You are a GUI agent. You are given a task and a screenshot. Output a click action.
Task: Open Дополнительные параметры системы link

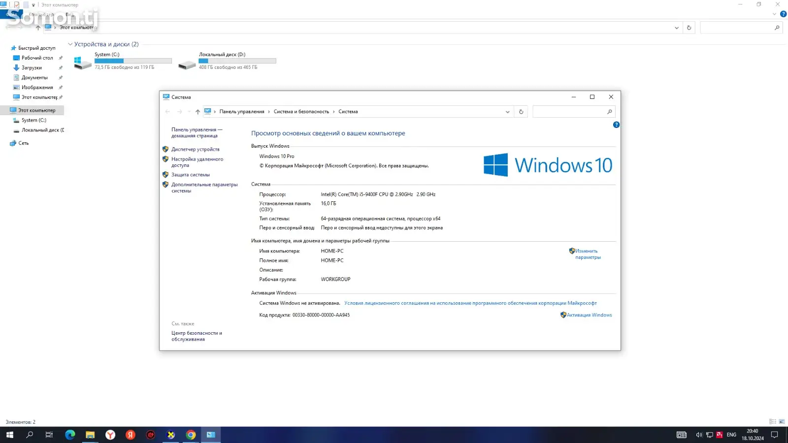204,188
